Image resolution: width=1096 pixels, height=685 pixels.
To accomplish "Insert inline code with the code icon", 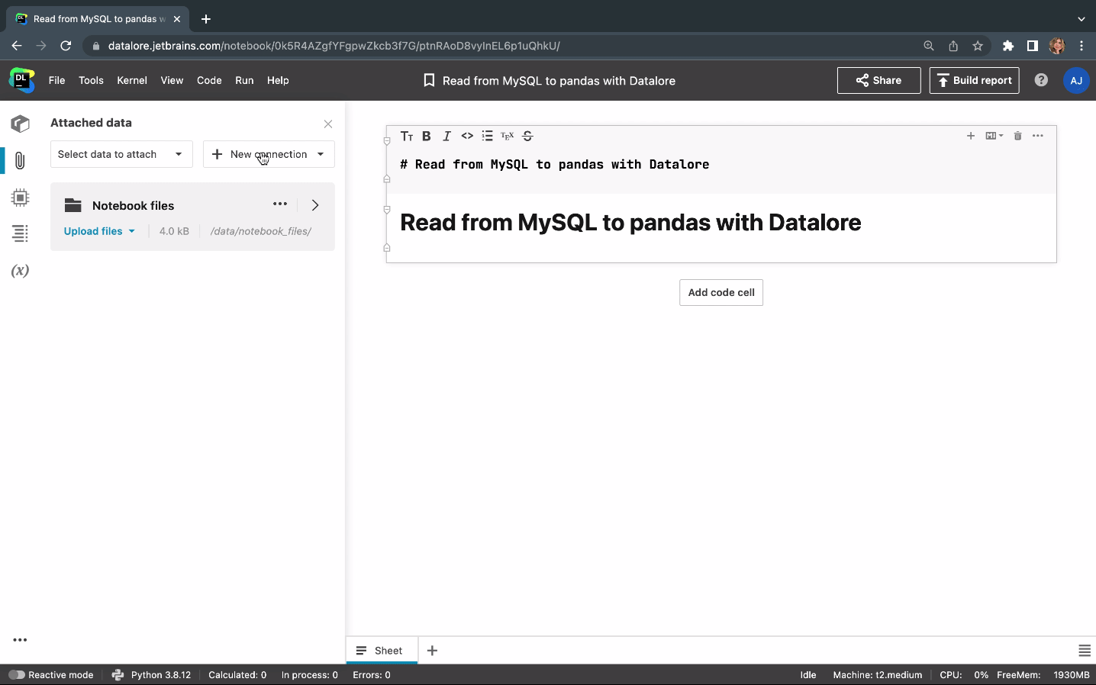I will [x=467, y=136].
